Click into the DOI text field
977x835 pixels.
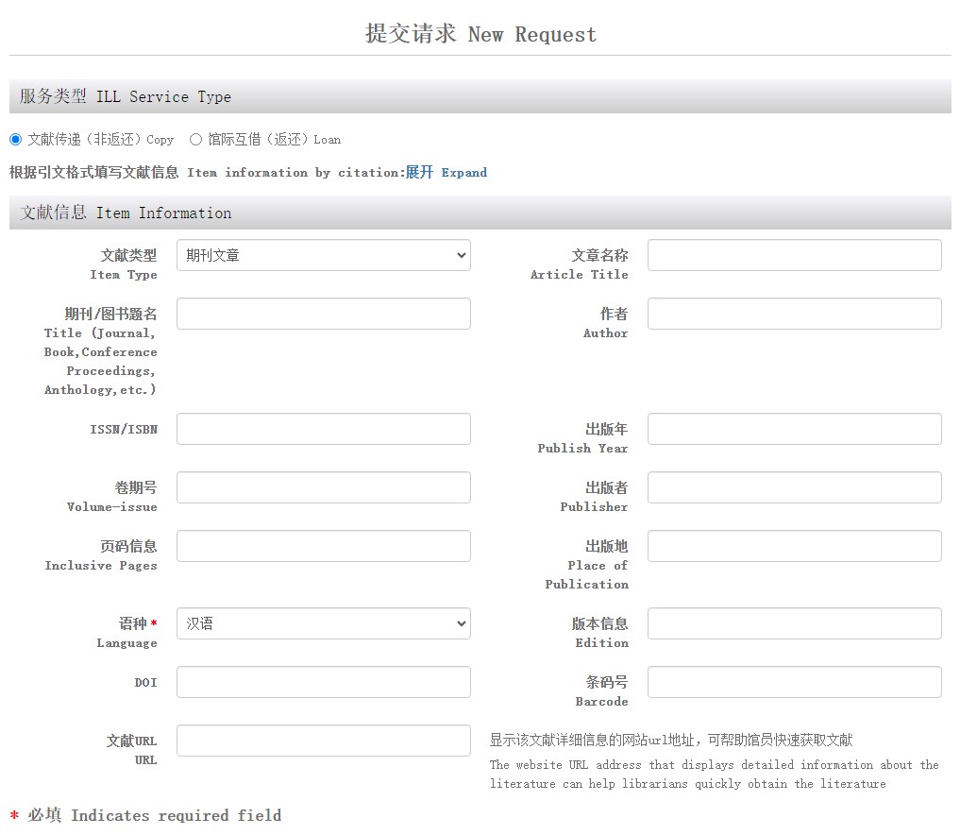pos(323,682)
